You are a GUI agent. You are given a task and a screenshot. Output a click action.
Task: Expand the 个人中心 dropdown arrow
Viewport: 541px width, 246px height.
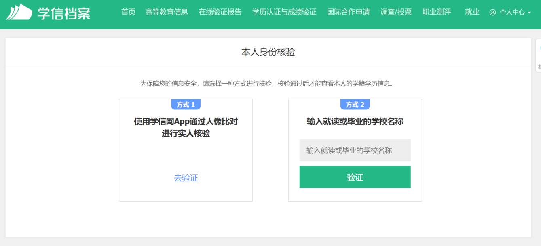(x=529, y=13)
